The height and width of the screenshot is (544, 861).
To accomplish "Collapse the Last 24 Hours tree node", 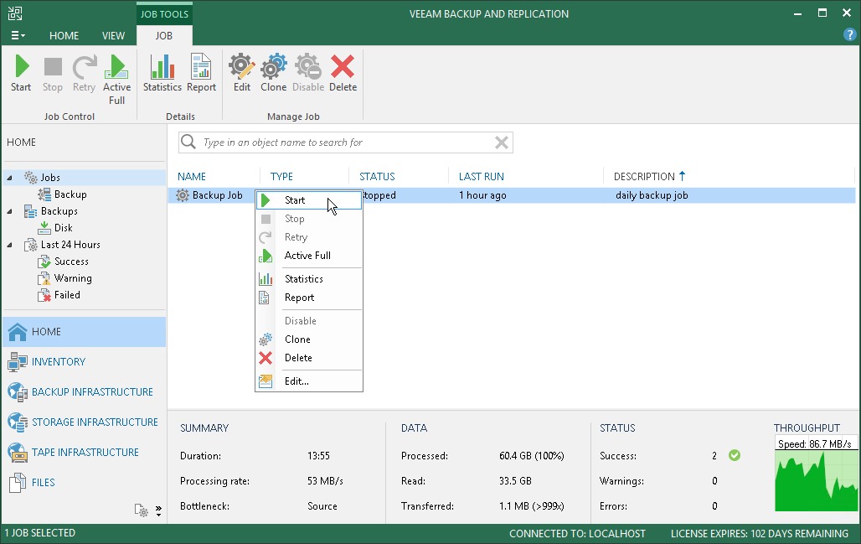I will tap(9, 245).
